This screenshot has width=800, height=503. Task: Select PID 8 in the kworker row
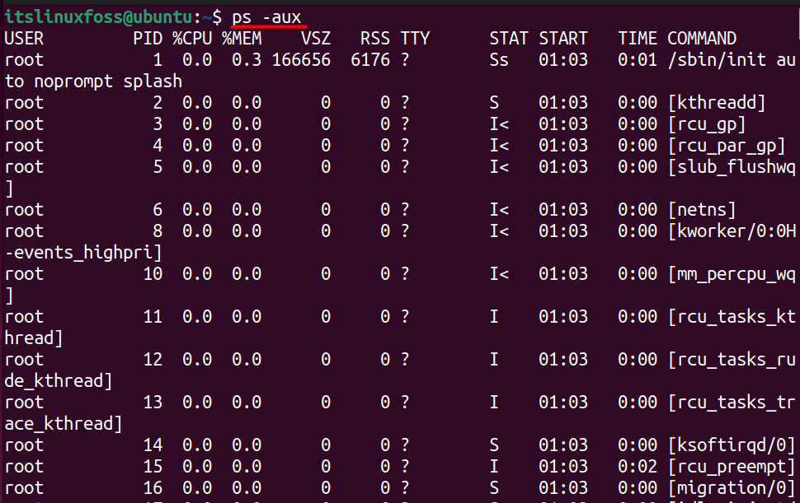(x=158, y=231)
